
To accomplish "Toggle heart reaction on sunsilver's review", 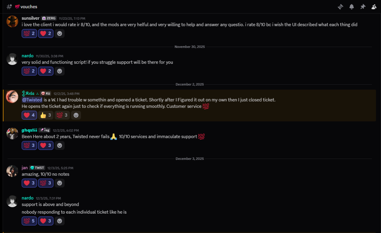I will 46,33.
